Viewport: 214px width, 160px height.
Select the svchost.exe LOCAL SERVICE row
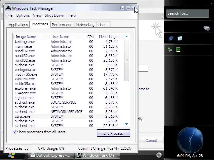click(x=67, y=102)
